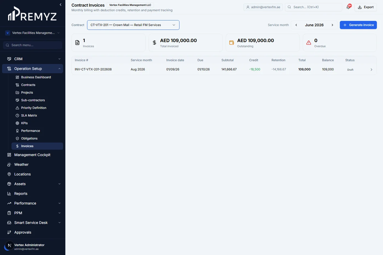The width and height of the screenshot is (383, 255).
Task: Open the Vertex Facilities company switcher
Action: click(33, 33)
